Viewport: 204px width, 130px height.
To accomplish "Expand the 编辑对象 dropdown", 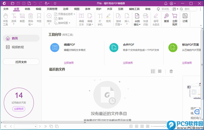I will [92, 25].
